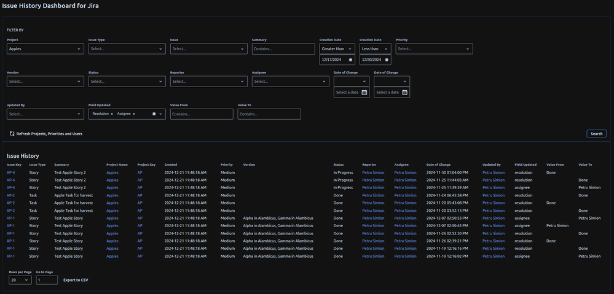
Task: Expand the Issue select dropdown
Action: 209,49
